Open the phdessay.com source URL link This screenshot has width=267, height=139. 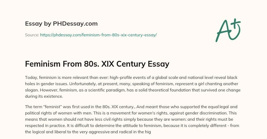[98, 35]
